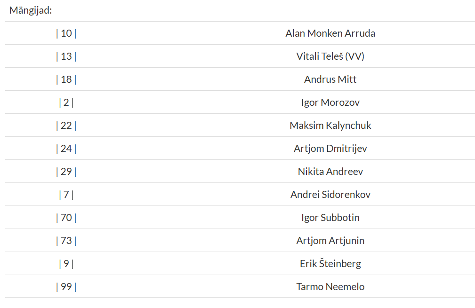
Task: Open Igor Subbotin player name
Action: pos(330,218)
